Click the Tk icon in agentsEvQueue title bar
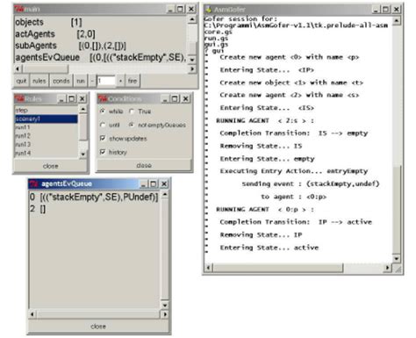The image size is (416, 338). point(34,183)
